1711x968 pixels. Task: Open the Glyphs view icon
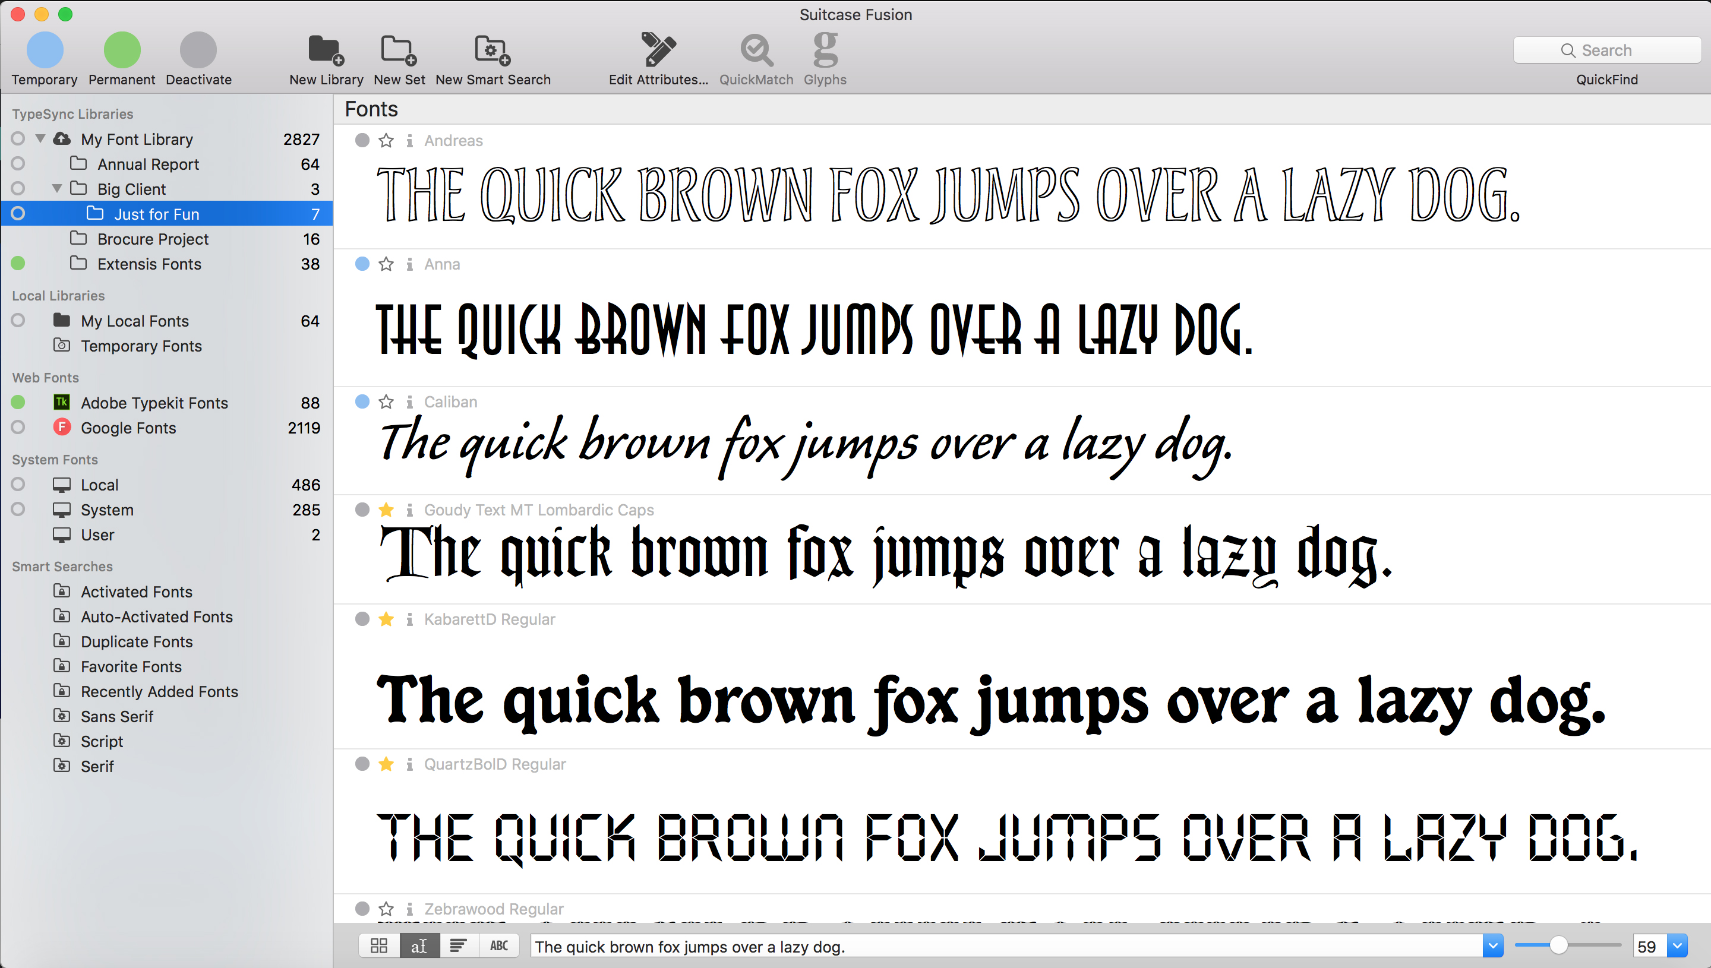pos(825,50)
